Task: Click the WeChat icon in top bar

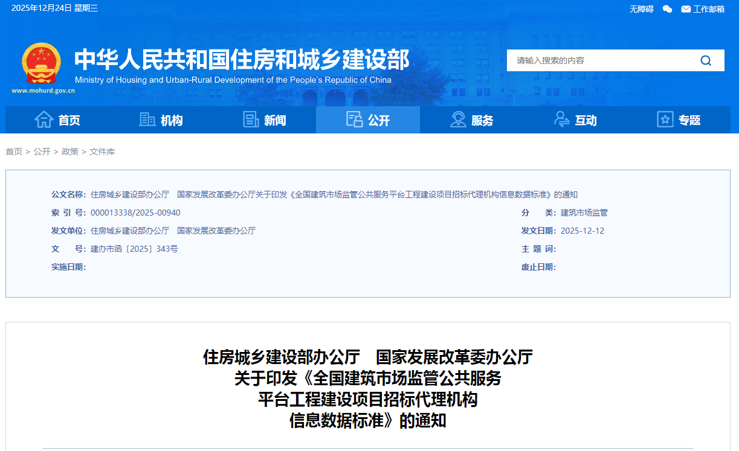Action: pyautogui.click(x=667, y=9)
